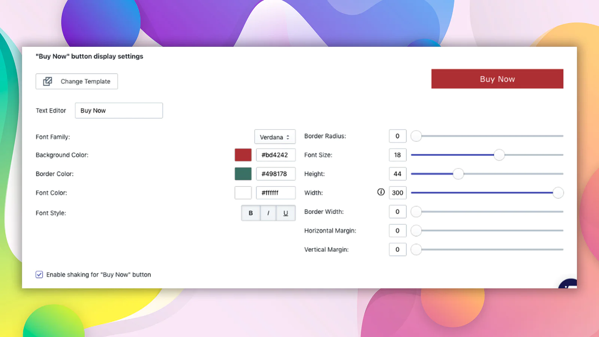The image size is (599, 337).
Task: Click the Background Color label
Action: pyautogui.click(x=62, y=155)
